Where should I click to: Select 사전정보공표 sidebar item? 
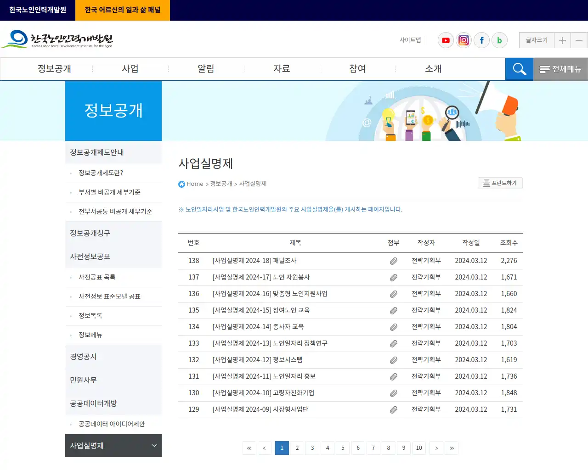pos(113,257)
